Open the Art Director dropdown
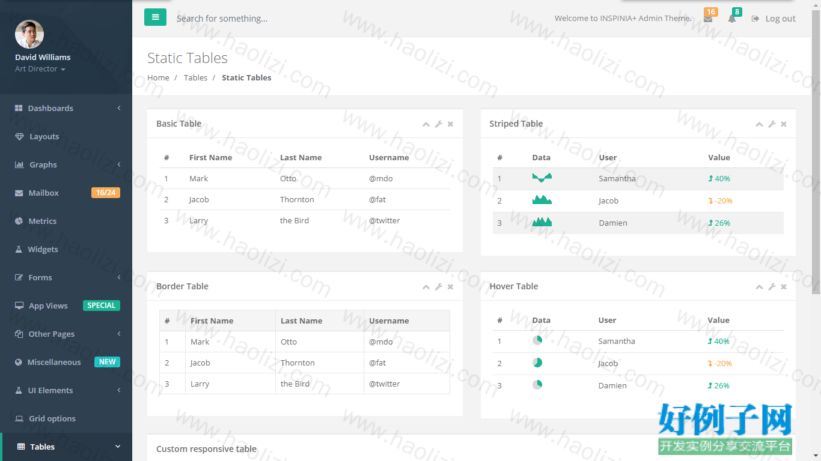The height and width of the screenshot is (461, 821). click(x=40, y=69)
